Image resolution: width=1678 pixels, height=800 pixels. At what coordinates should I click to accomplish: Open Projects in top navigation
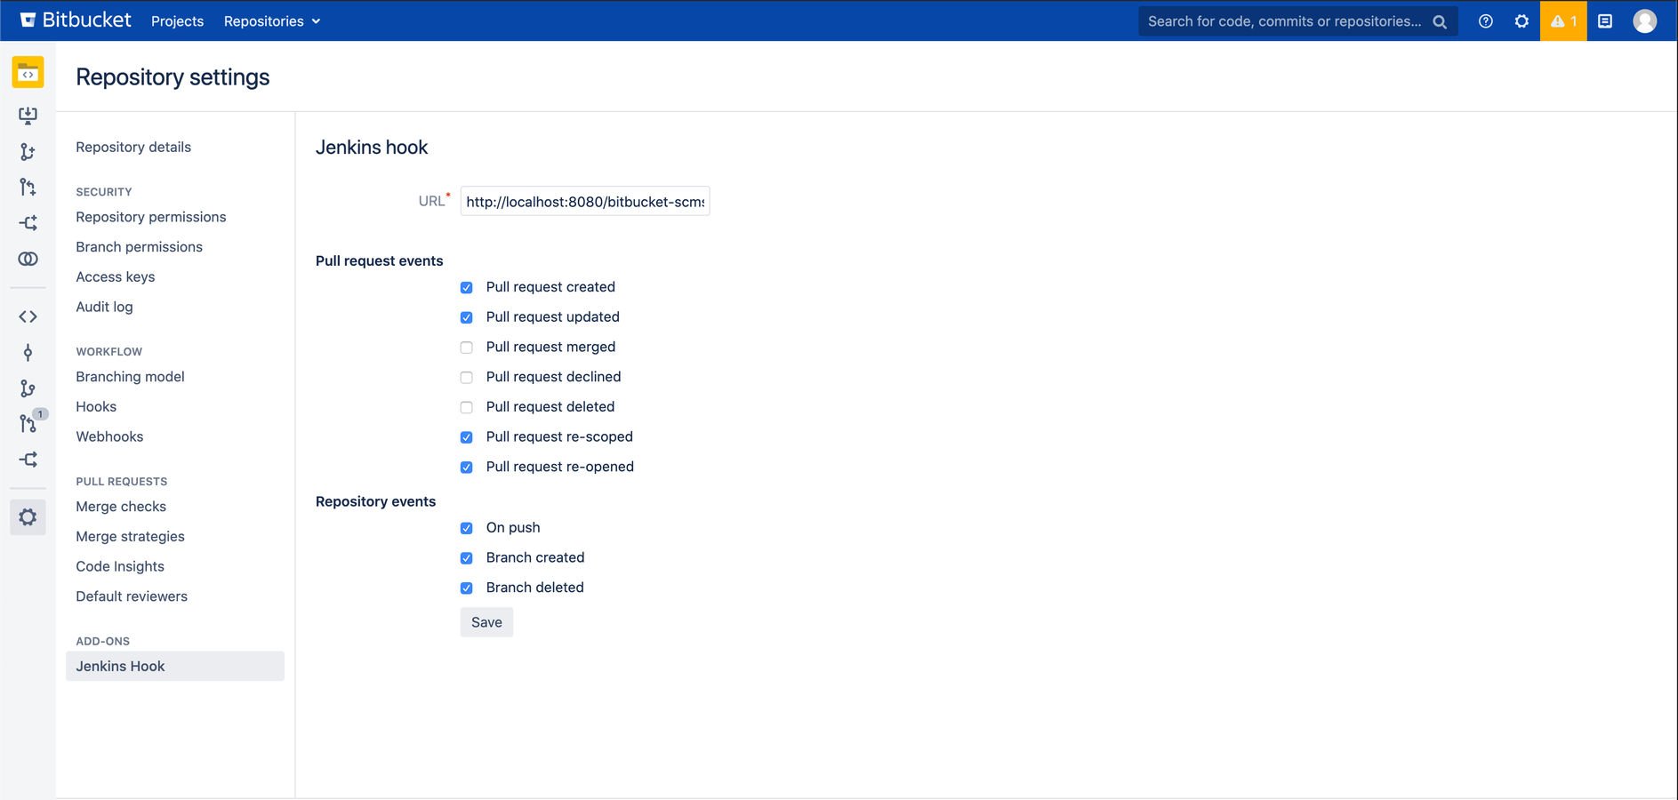pos(177,21)
